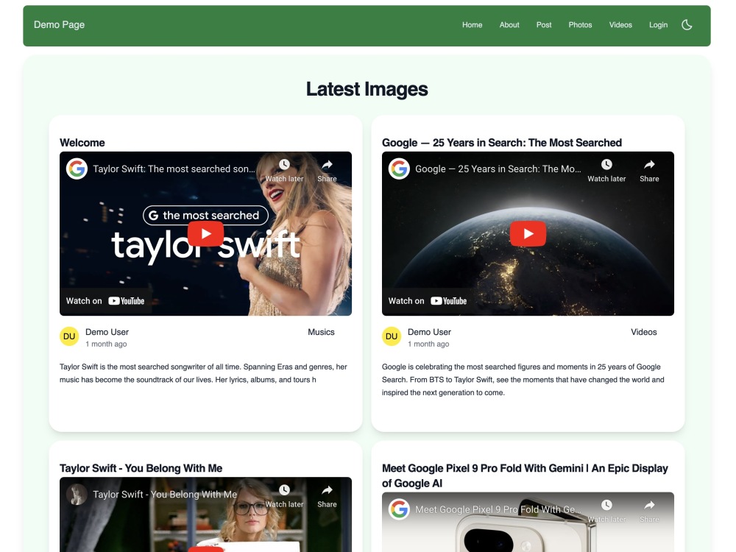Click the 'Taylor Swift - You Belong With Me' card heading
The width and height of the screenshot is (736, 552).
141,468
